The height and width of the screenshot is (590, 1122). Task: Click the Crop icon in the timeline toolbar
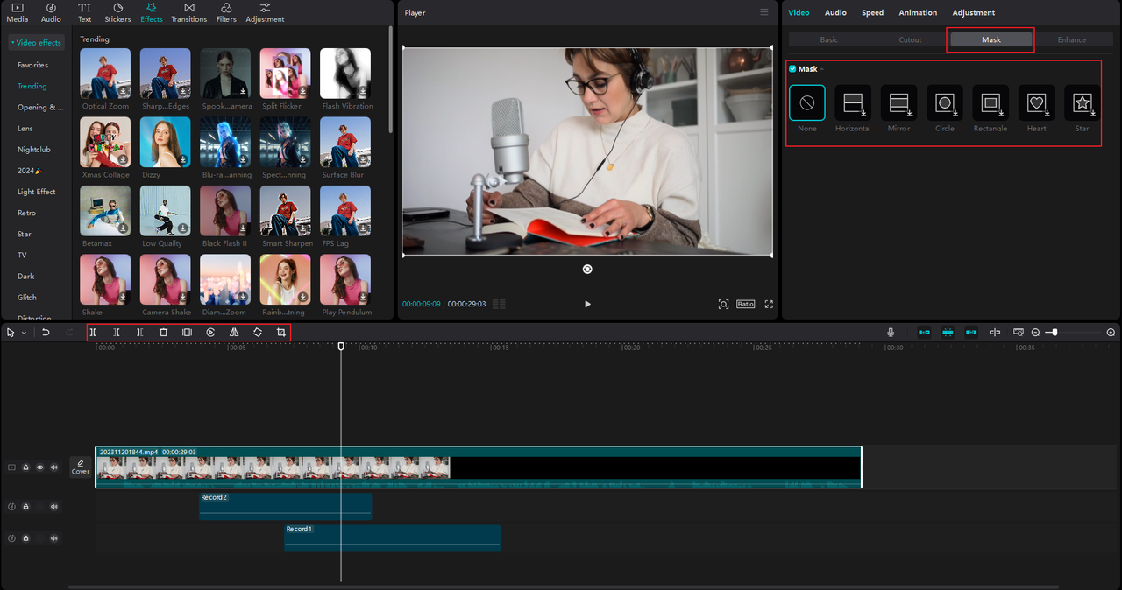tap(281, 333)
